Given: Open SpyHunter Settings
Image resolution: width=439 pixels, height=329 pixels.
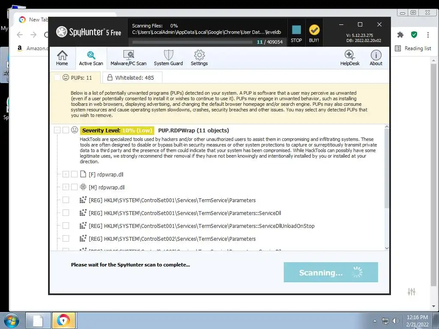Looking at the screenshot, I should (x=199, y=58).
